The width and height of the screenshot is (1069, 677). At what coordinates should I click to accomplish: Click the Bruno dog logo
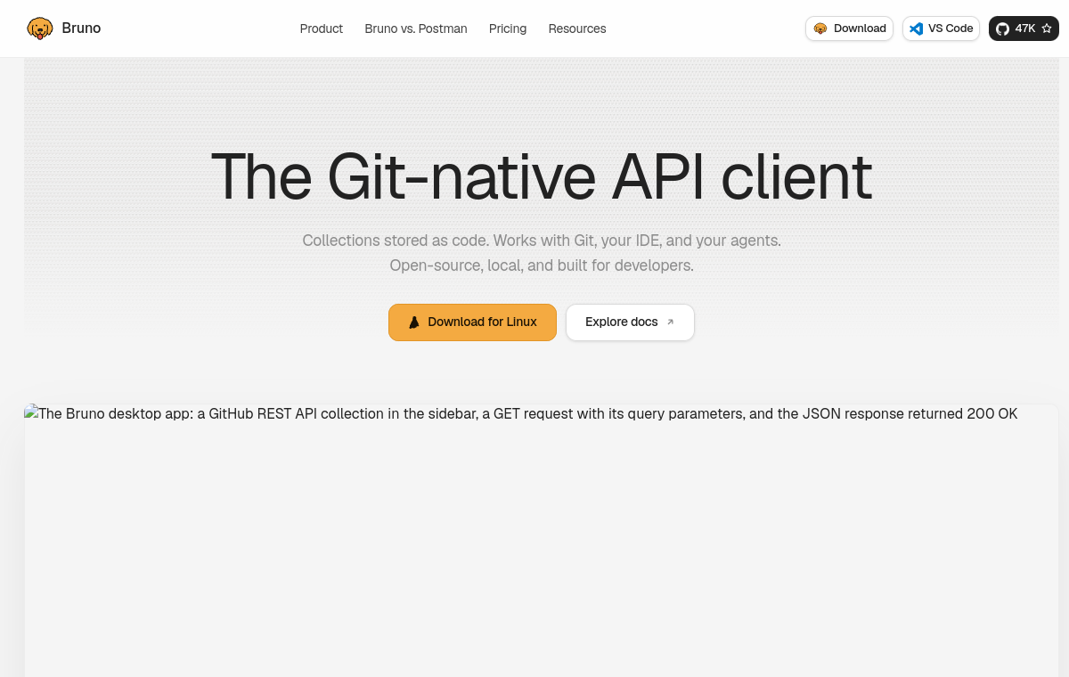[40, 29]
